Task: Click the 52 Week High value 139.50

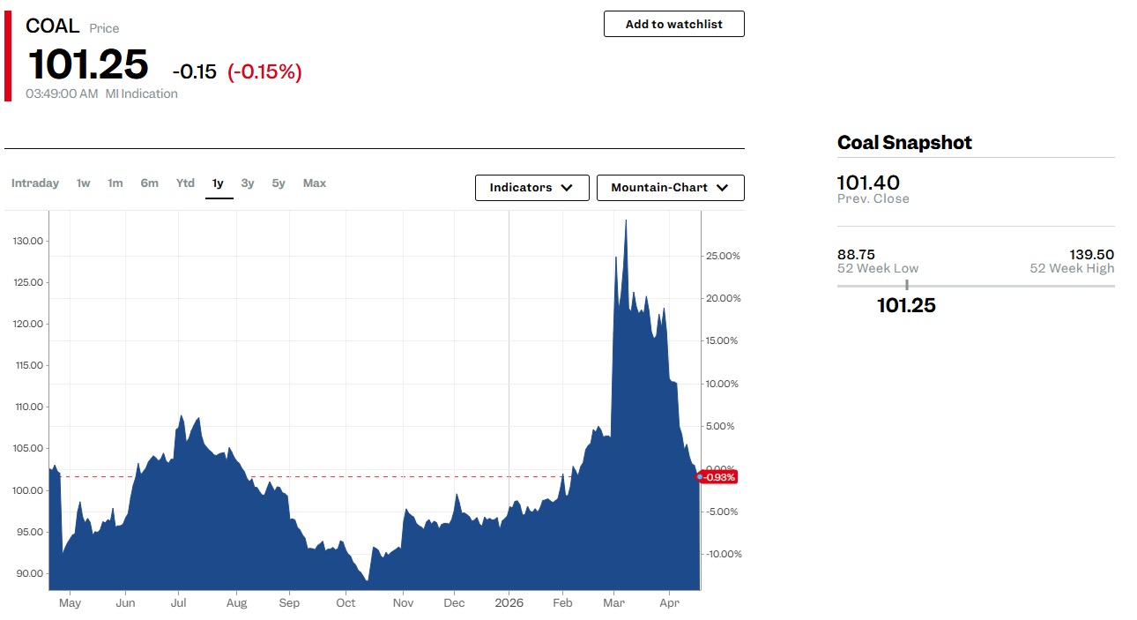Action: click(1091, 255)
